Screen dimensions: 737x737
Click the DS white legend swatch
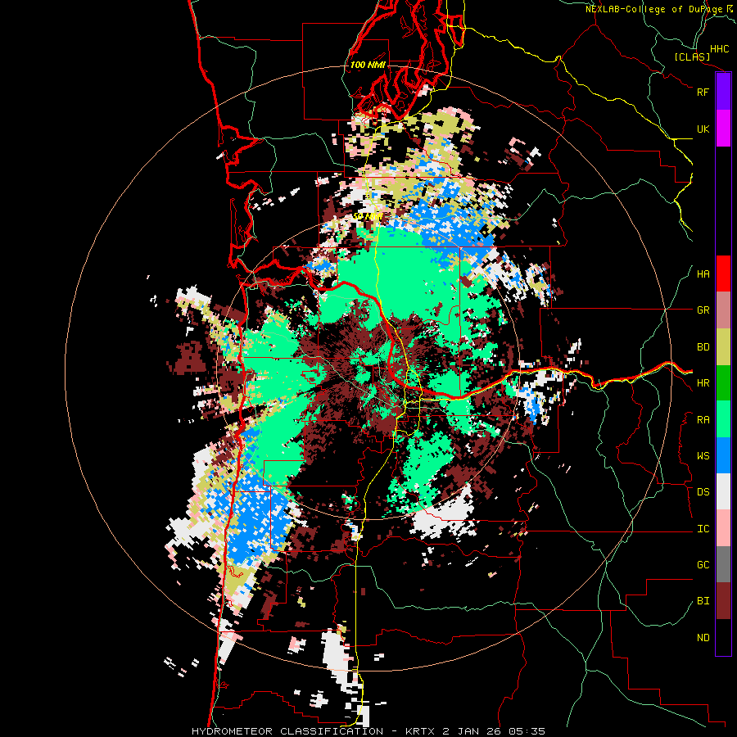(723, 491)
